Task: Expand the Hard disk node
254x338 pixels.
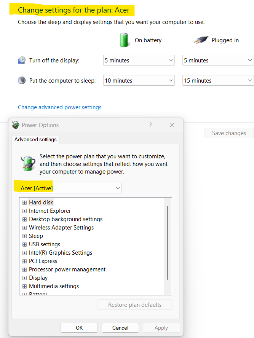Action: click(x=25, y=202)
